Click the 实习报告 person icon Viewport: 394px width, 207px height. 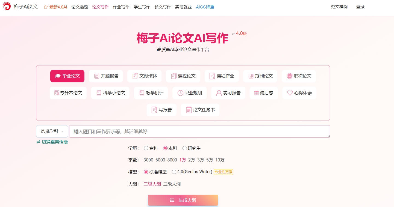[219, 93]
